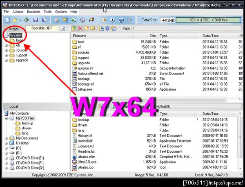
Task: Click the pencil-on-paper toolbar icon left of Info
Action: pos(104,20)
